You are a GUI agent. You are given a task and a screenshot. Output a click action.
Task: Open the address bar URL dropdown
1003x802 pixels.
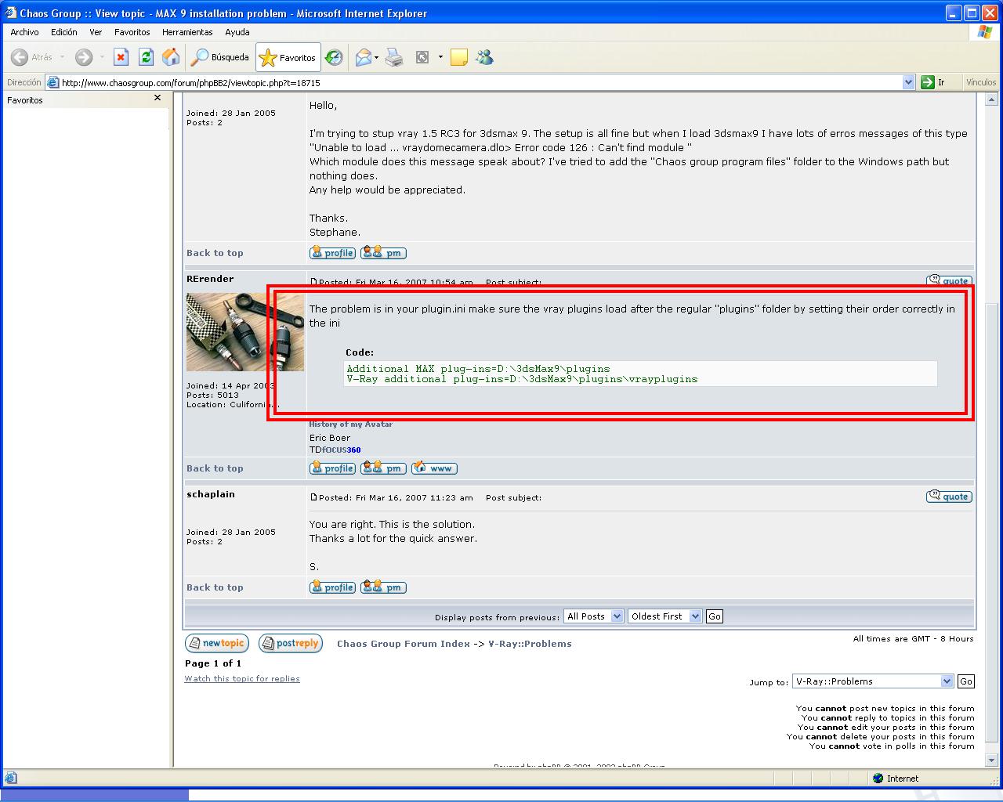(x=908, y=82)
